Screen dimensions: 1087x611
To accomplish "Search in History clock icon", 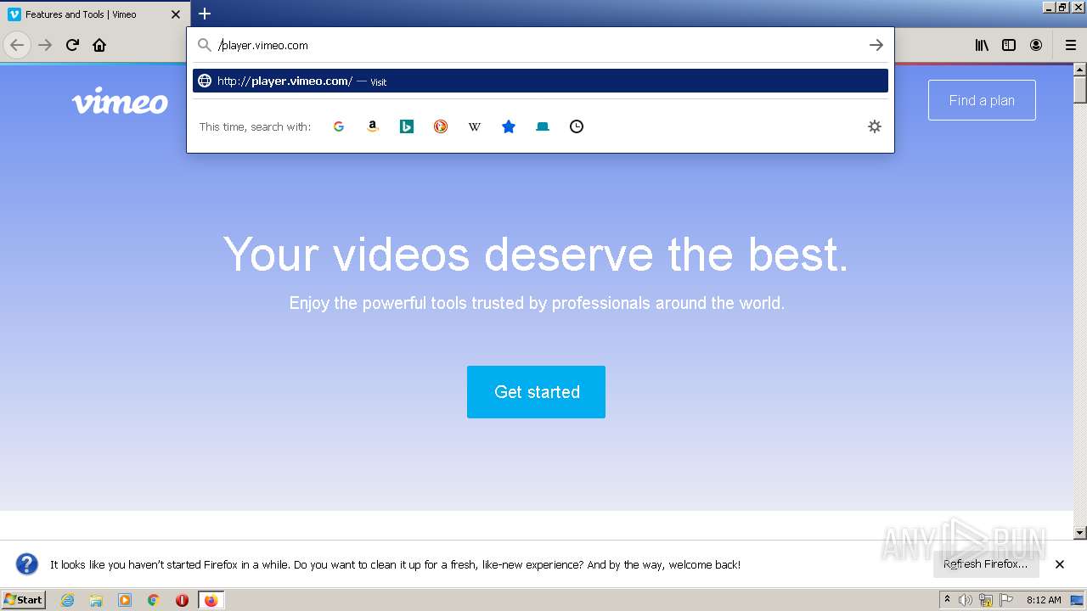I will coord(577,126).
